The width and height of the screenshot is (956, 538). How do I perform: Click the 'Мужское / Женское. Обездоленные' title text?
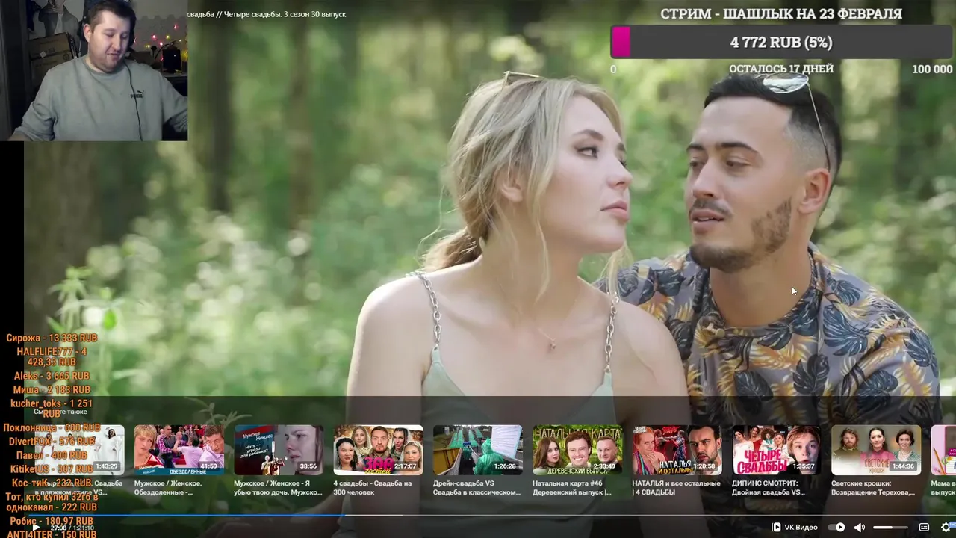tap(168, 488)
